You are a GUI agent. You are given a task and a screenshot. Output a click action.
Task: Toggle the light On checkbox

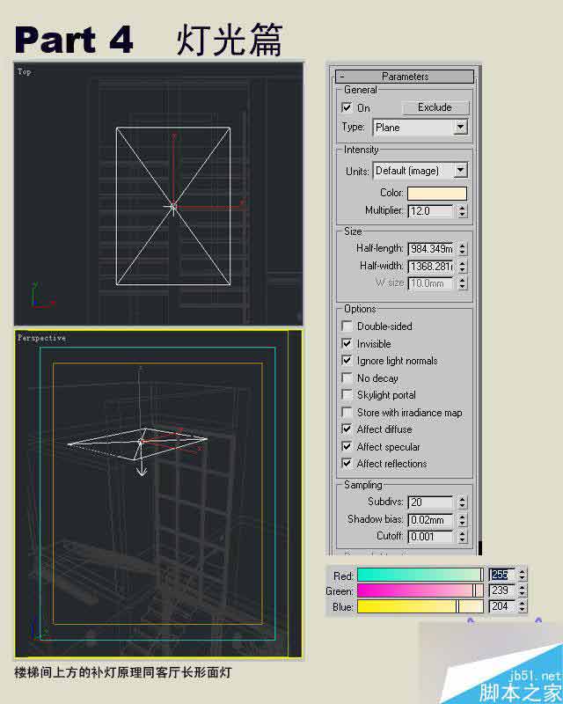coord(347,107)
